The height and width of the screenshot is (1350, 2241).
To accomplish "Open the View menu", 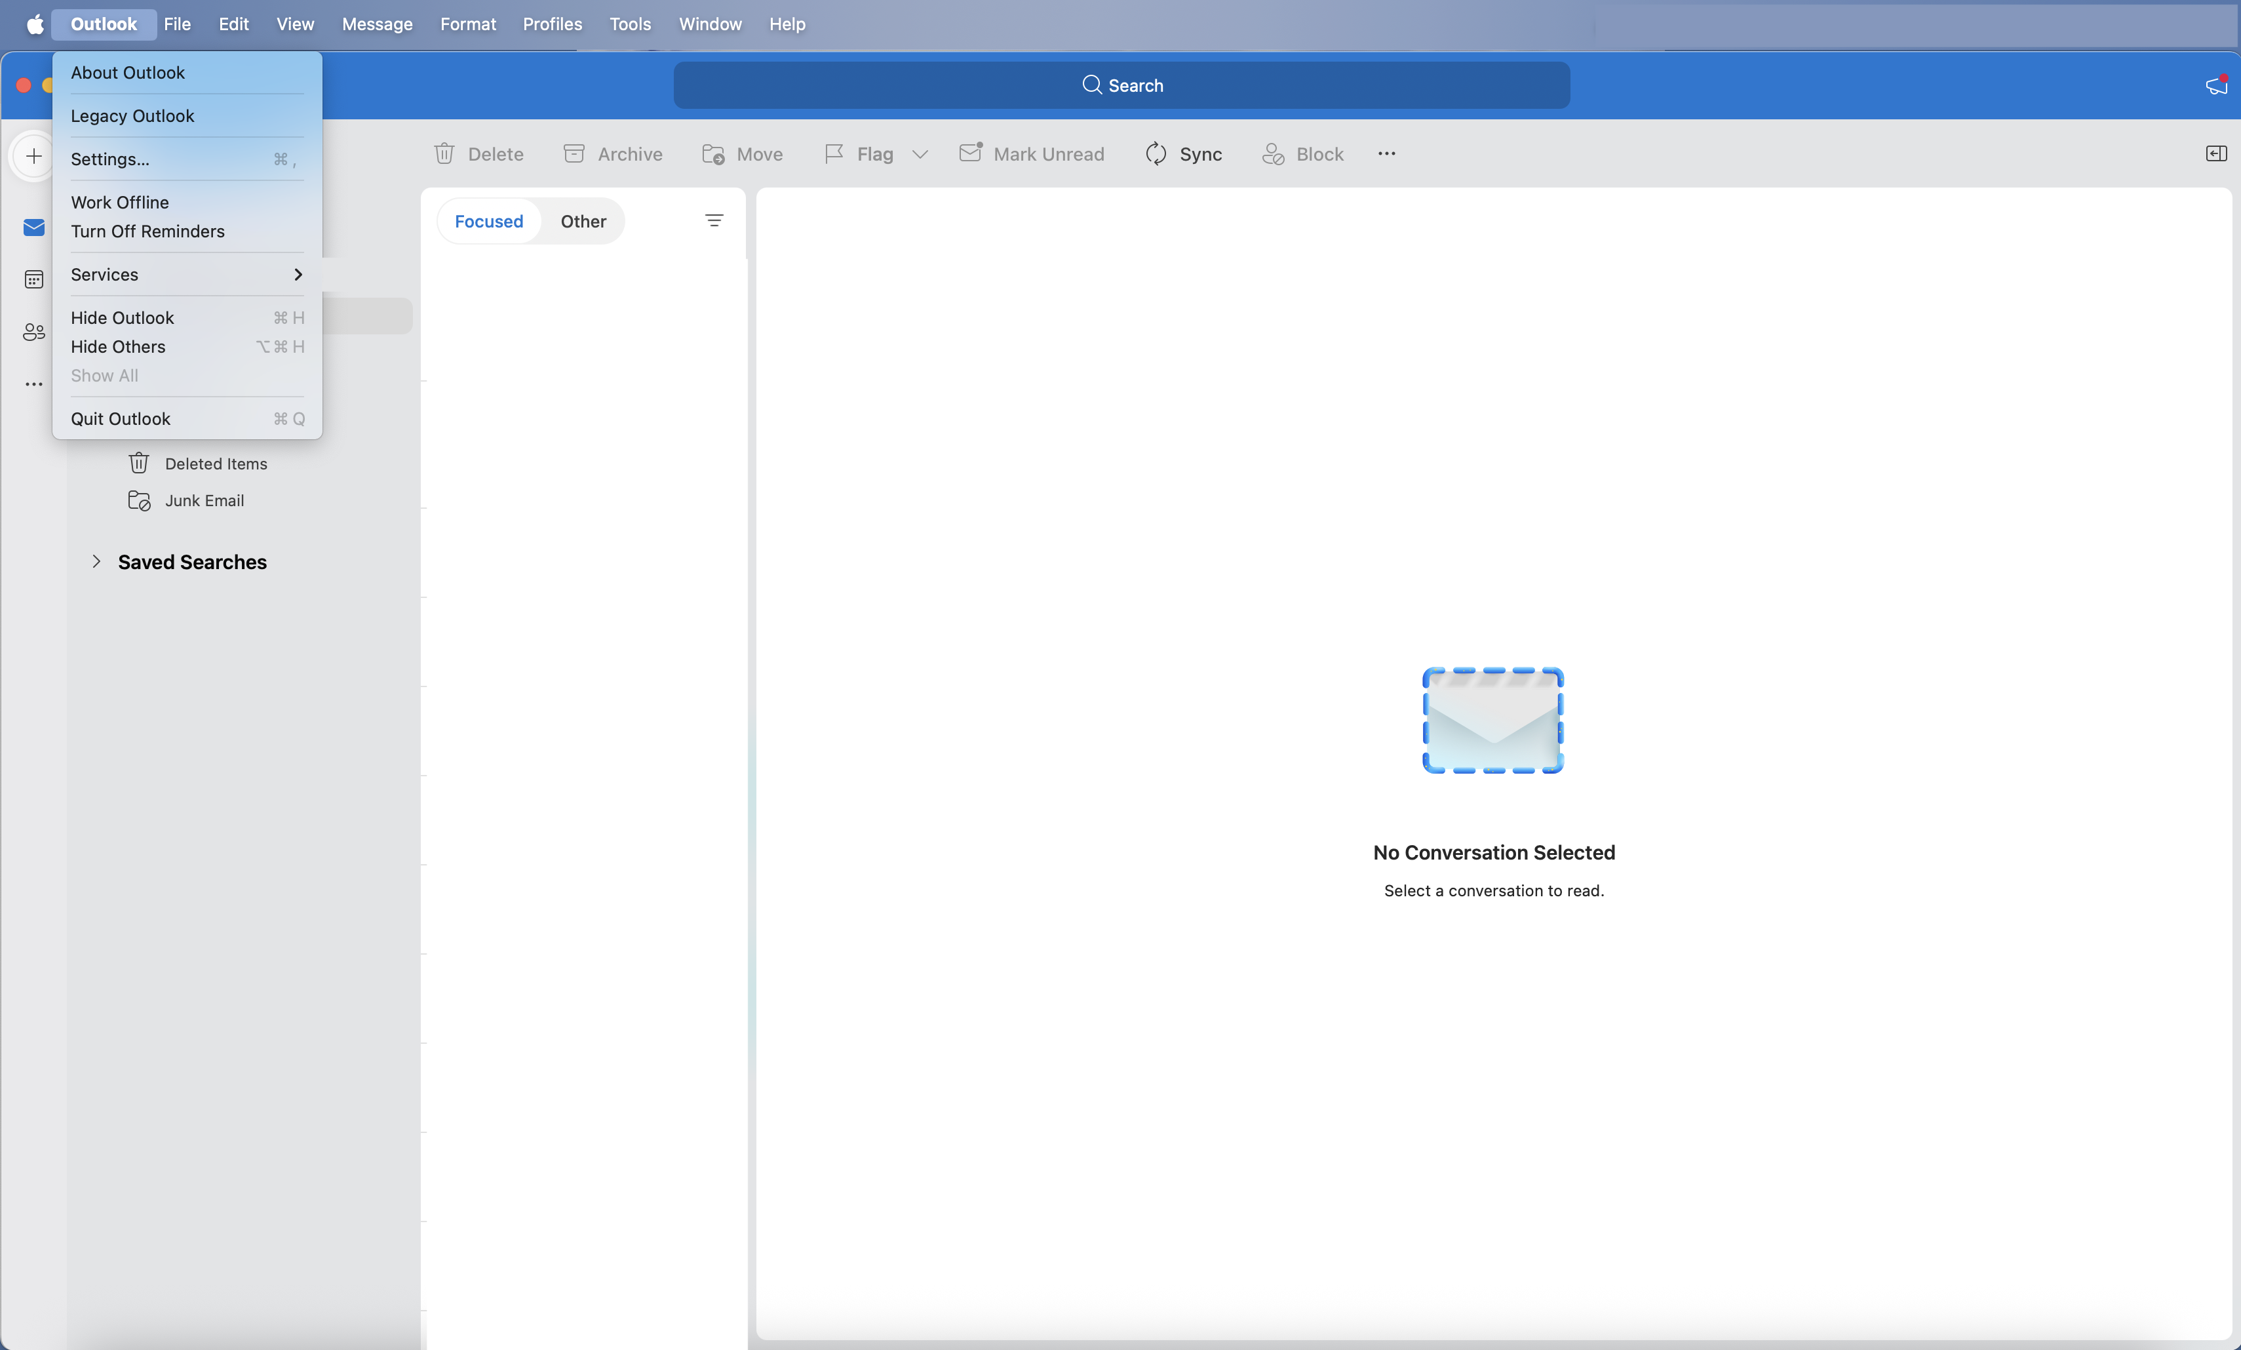I will click(x=296, y=24).
